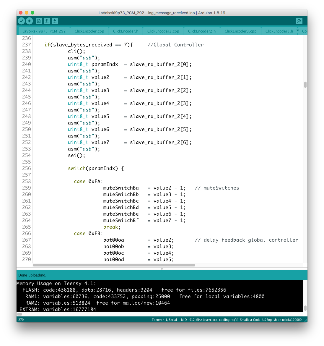324x346 pixels.
Task: Open the ClickEncoder2.h tab
Action: 202,31
